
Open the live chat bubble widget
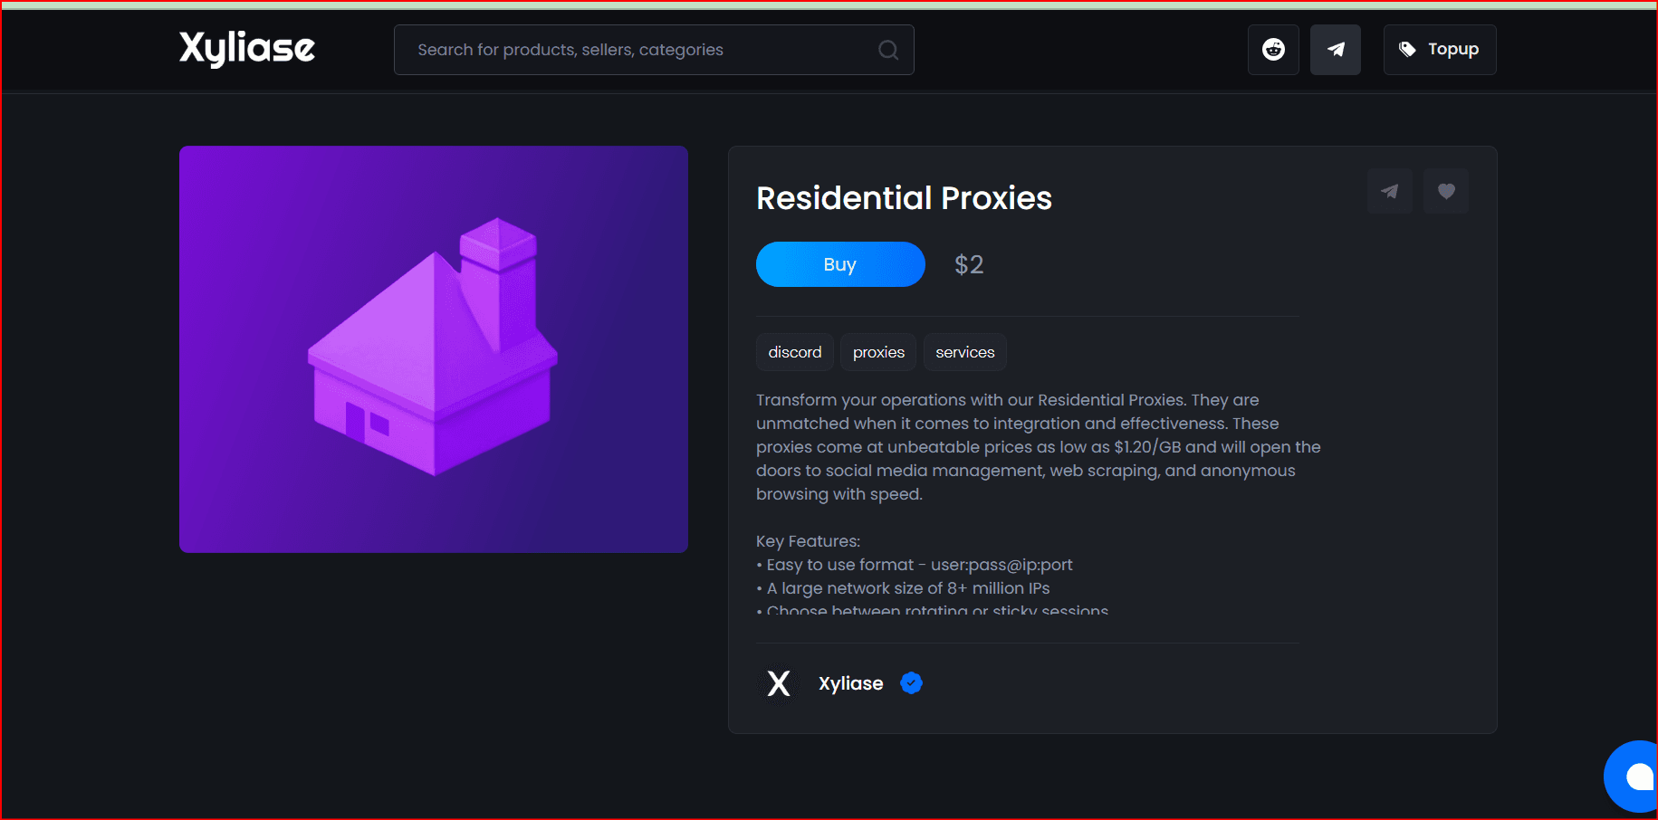tap(1635, 776)
